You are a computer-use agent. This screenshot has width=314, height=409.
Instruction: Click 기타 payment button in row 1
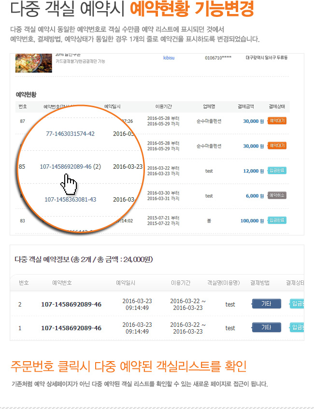point(266,328)
